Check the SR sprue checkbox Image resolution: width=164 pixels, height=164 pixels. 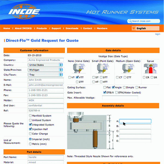click(152, 77)
